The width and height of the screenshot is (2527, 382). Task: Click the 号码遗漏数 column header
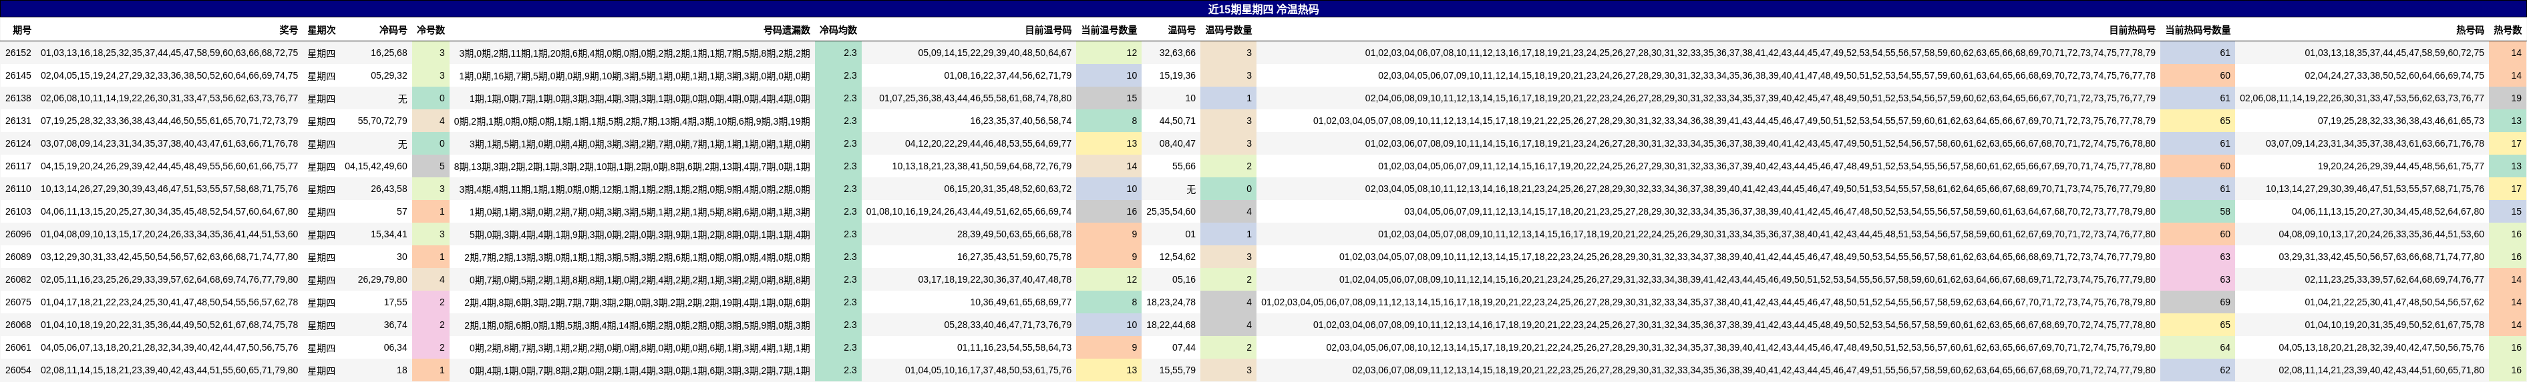pos(786,31)
